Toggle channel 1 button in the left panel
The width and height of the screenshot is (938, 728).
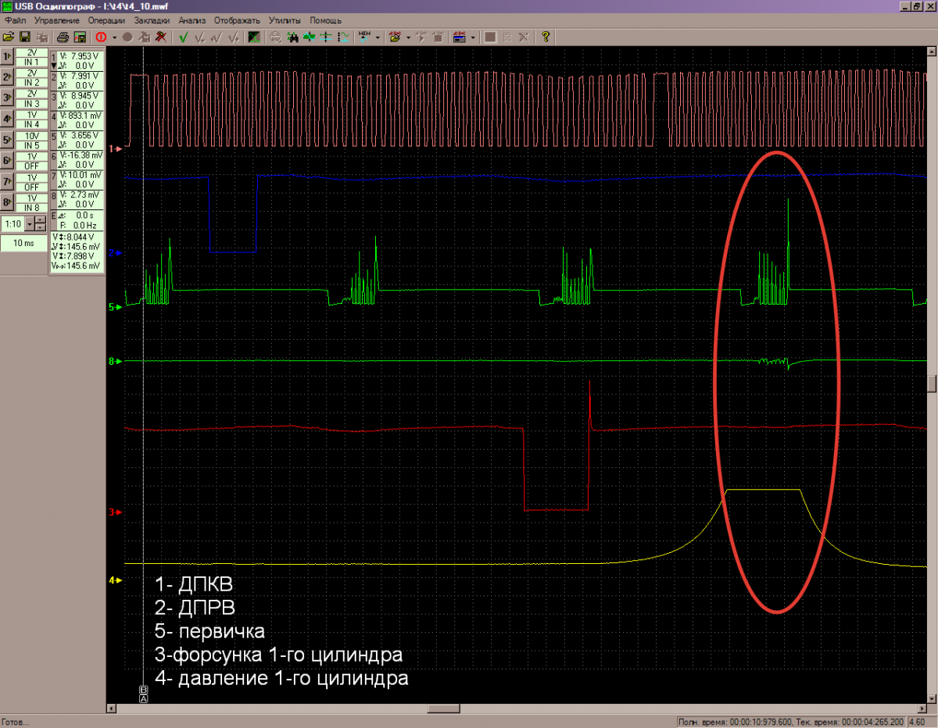[x=7, y=56]
